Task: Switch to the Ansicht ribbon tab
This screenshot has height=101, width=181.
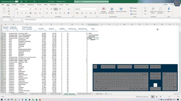Action: click(x=61, y=5)
